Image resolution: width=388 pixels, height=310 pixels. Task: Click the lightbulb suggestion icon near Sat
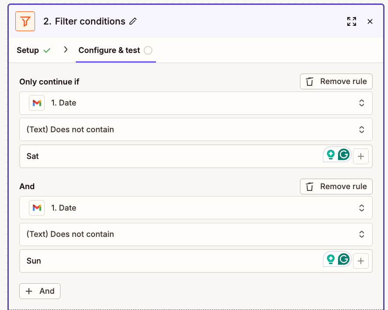pos(332,155)
